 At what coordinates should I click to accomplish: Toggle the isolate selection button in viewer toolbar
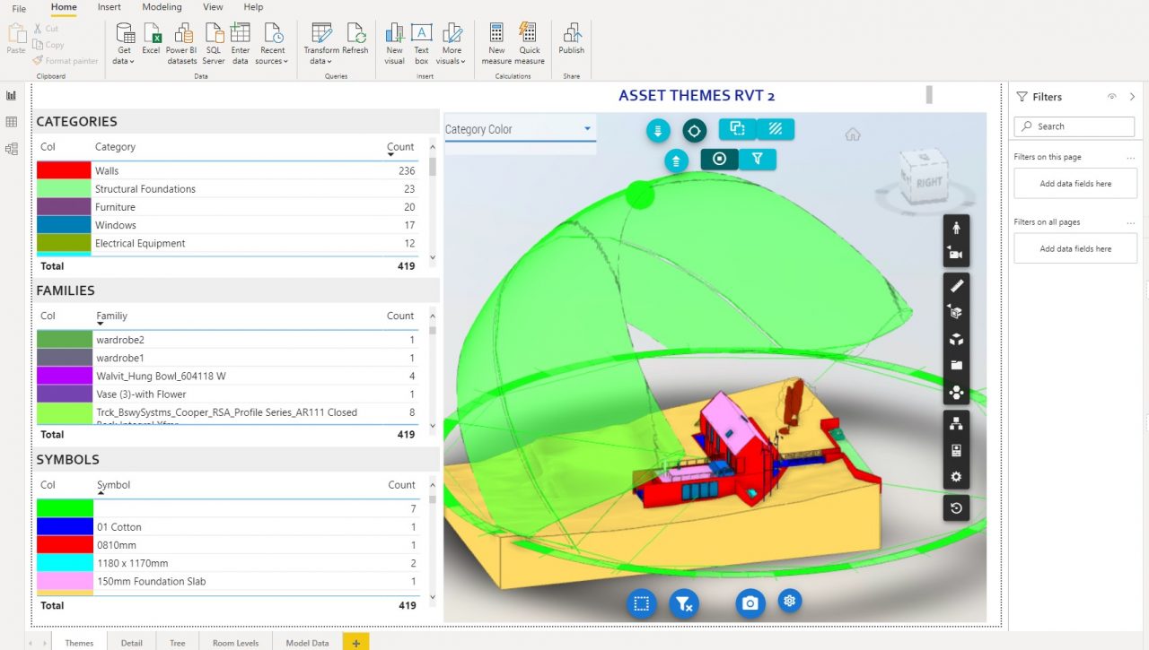tap(737, 128)
